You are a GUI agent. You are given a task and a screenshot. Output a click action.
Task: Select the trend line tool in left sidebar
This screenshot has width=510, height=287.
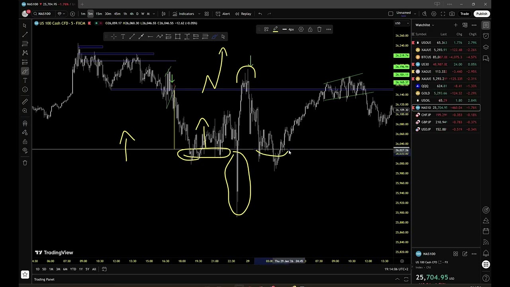pyautogui.click(x=25, y=34)
